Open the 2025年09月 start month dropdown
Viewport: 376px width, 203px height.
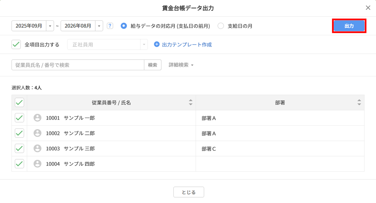50,26
